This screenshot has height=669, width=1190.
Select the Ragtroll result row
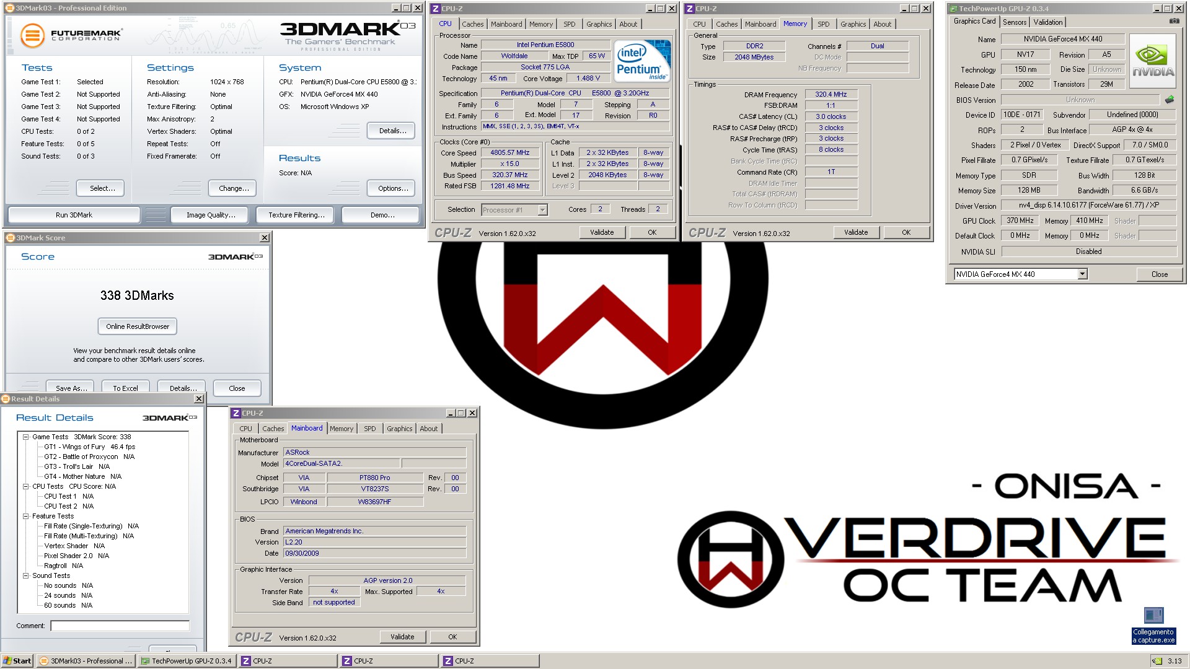63,566
